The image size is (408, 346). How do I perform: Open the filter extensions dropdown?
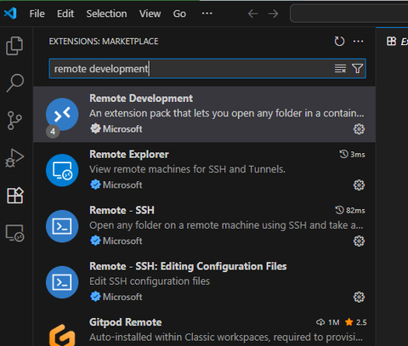(357, 68)
